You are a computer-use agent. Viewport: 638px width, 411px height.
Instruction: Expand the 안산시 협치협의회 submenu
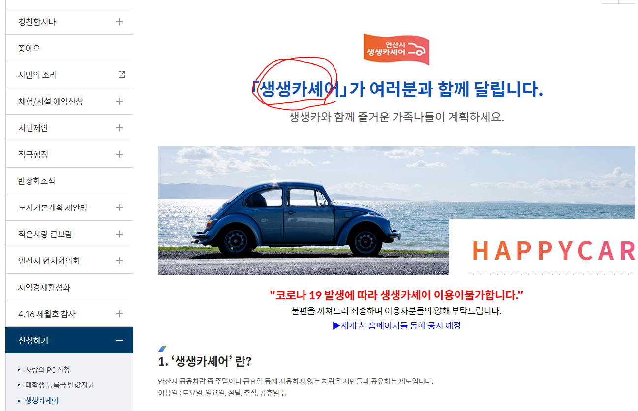pyautogui.click(x=119, y=261)
